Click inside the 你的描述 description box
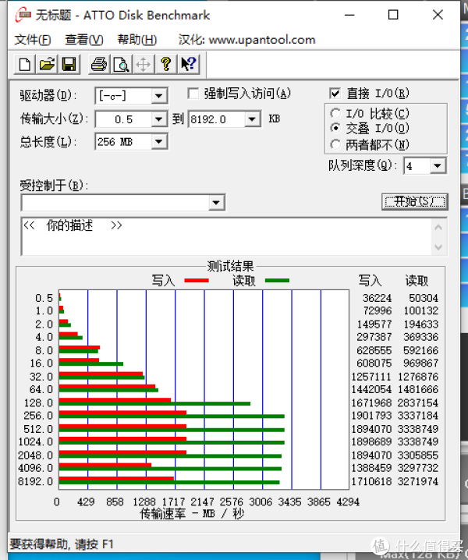The image size is (468, 560). pos(225,237)
